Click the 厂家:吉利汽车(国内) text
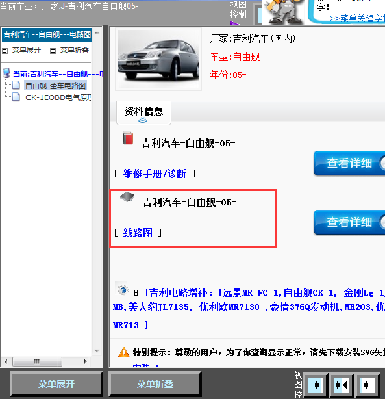This screenshot has height=399, width=385. pos(253,39)
